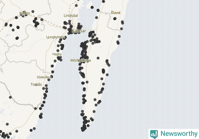
Task: Click the Öland island label
Action: pos(115,13)
